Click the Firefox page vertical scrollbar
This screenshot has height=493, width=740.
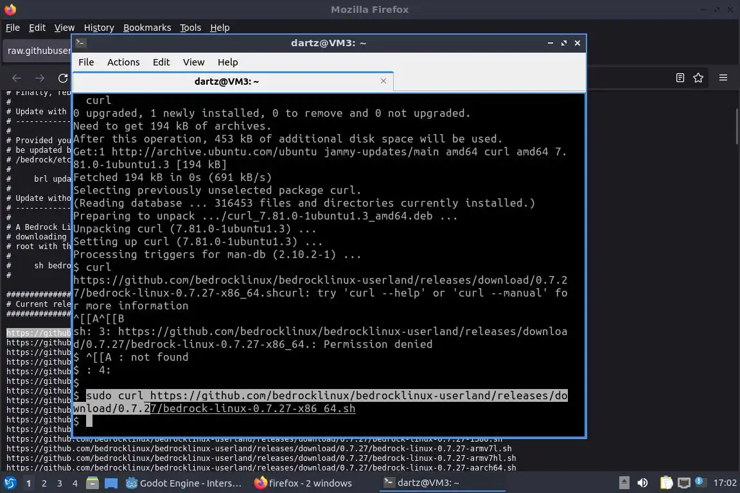(736, 126)
